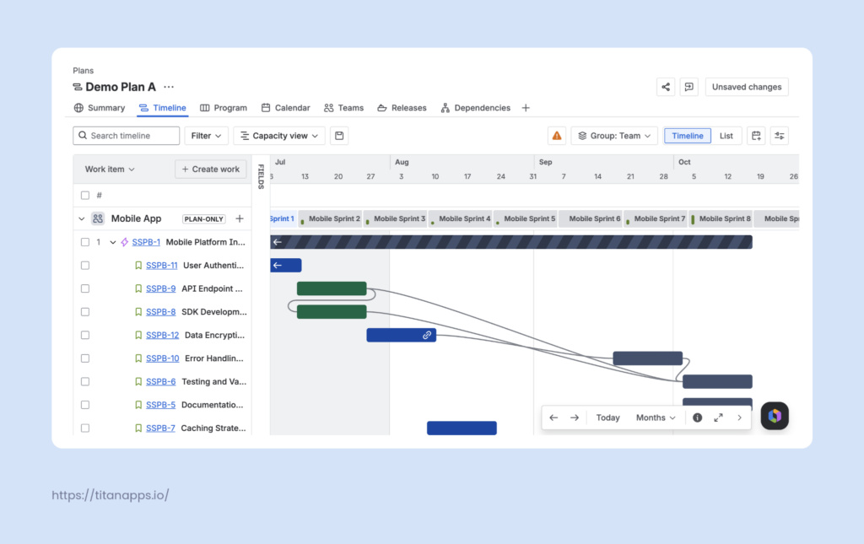Open the view settings sliders icon

click(779, 136)
